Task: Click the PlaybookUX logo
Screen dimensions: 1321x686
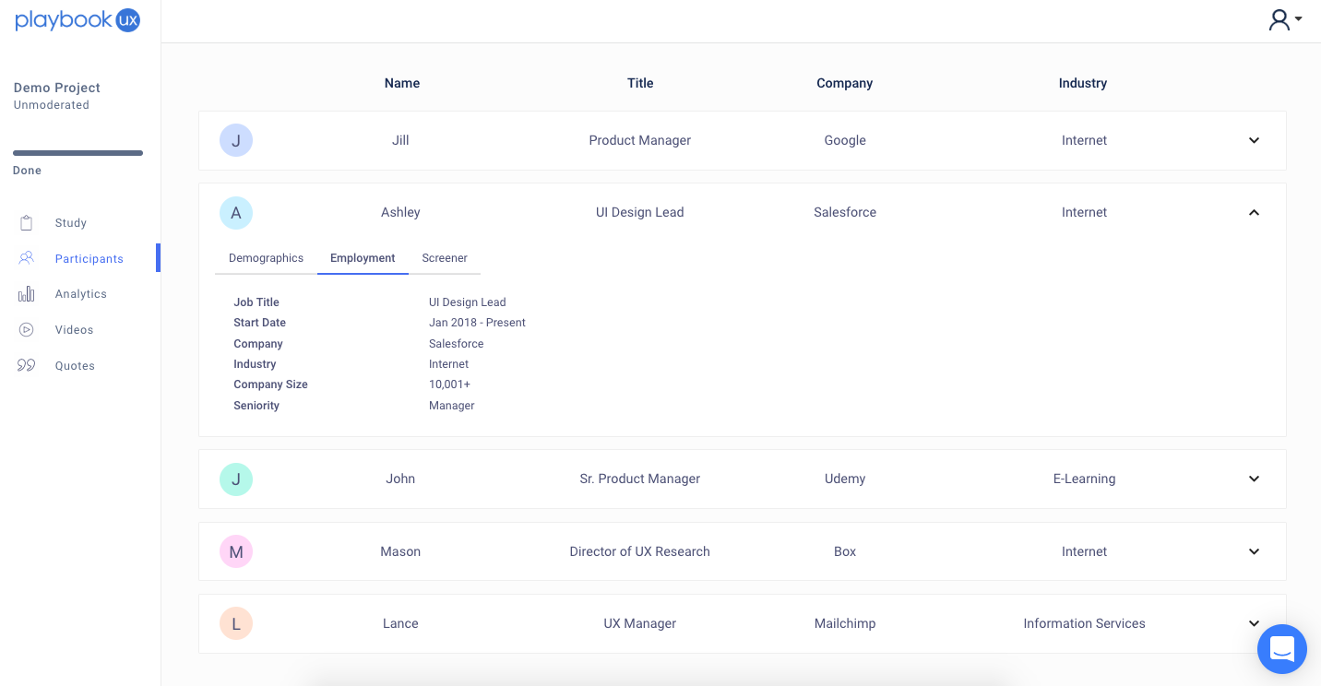Action: tap(77, 20)
